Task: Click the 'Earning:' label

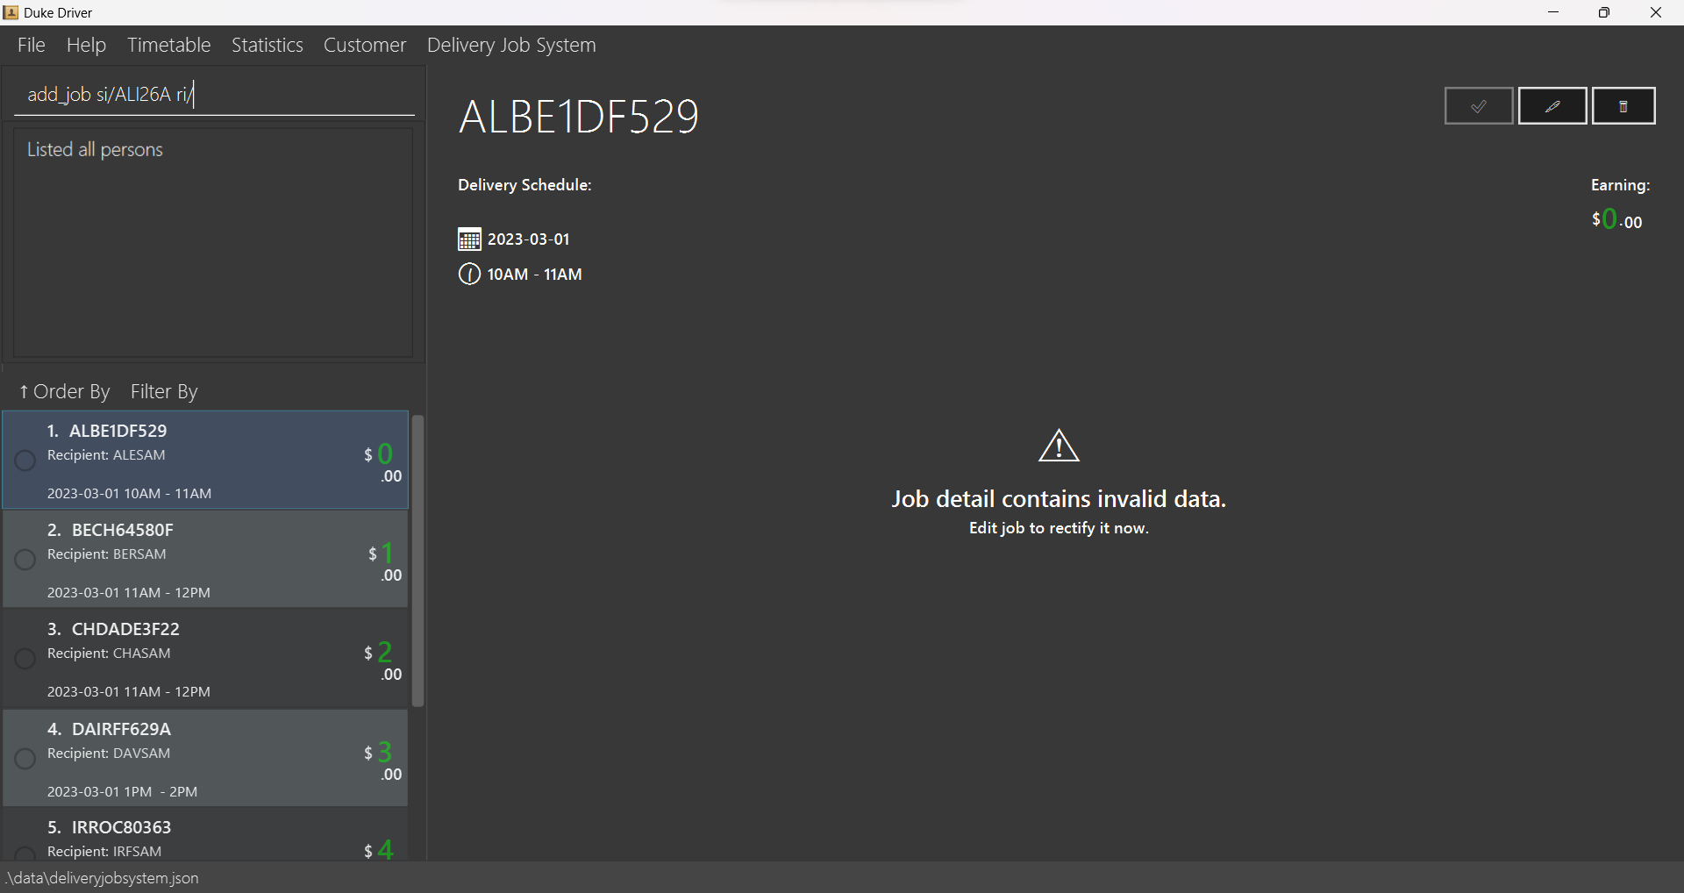Action: click(1621, 185)
